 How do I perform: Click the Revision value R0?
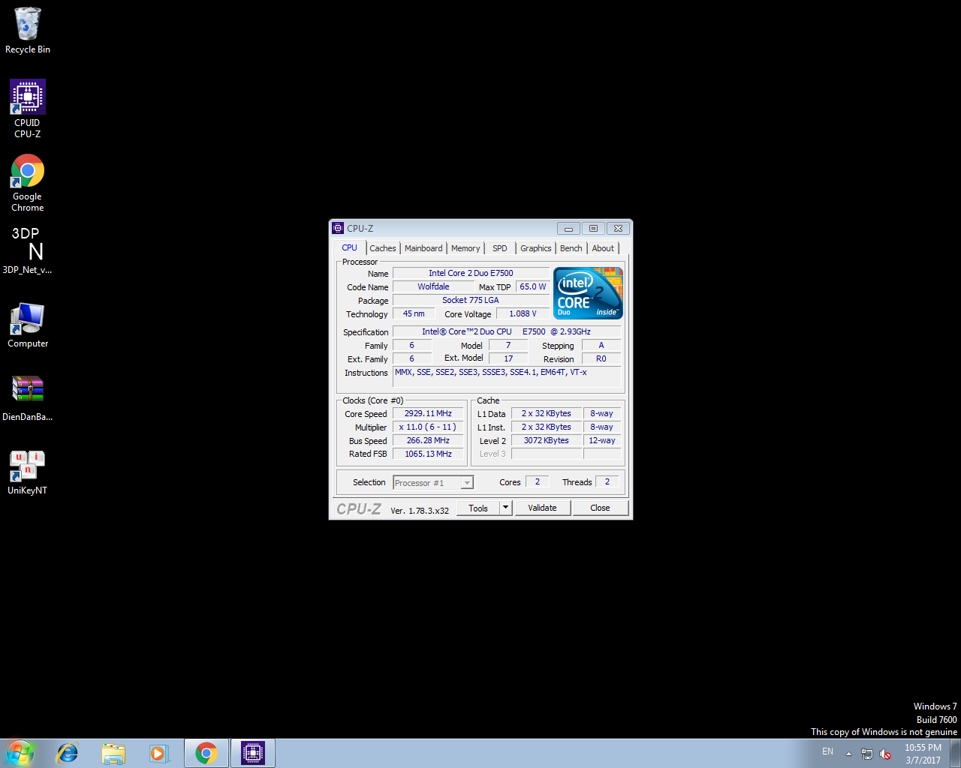tap(601, 358)
